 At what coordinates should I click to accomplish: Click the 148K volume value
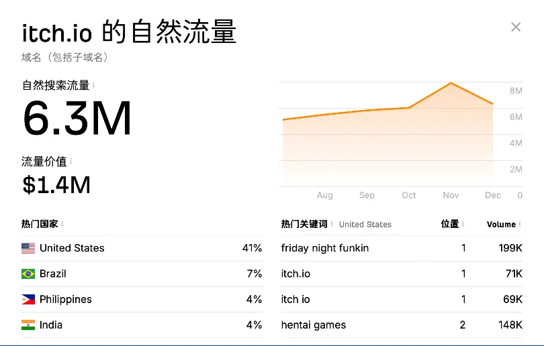(510, 325)
